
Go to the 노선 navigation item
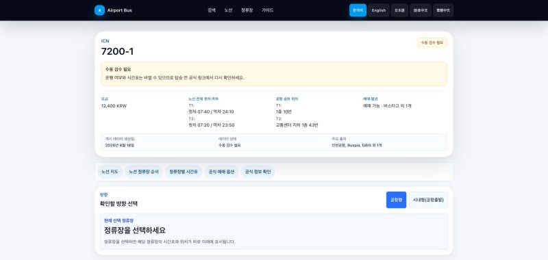coord(228,10)
